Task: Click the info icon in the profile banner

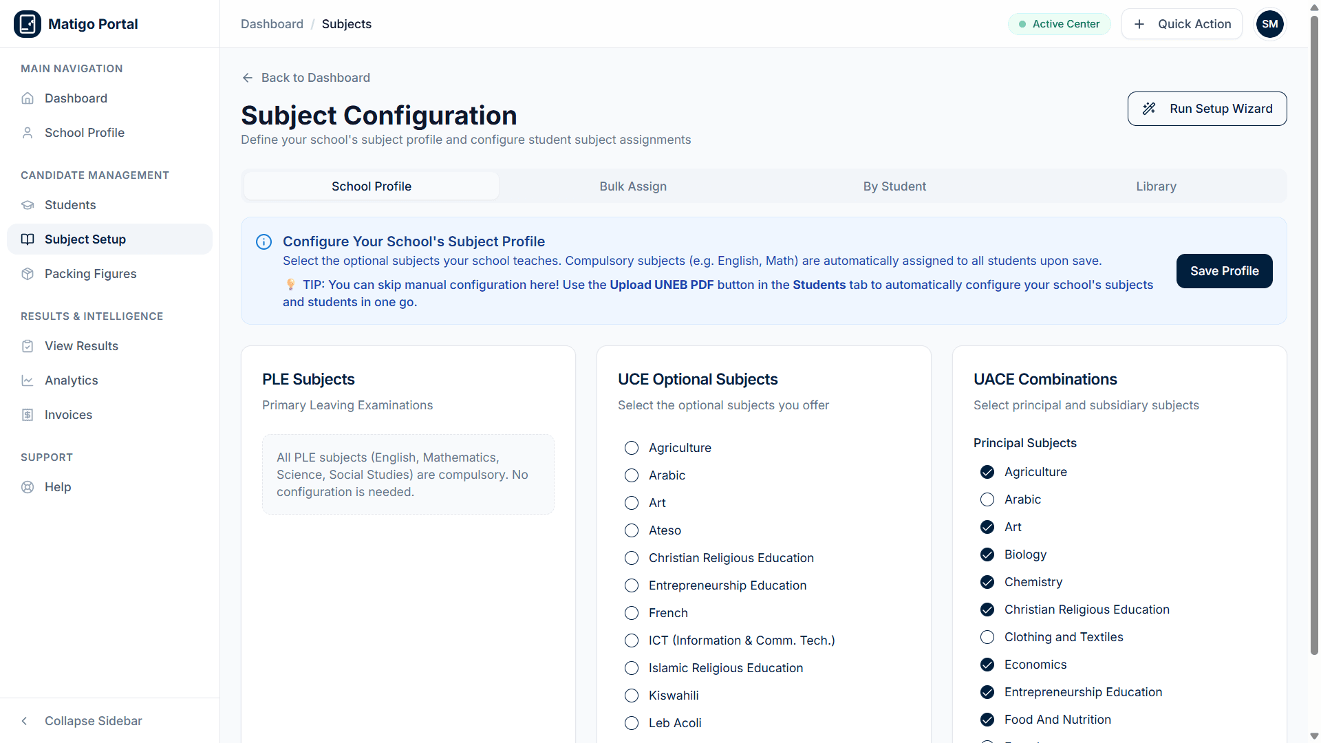Action: tap(264, 241)
